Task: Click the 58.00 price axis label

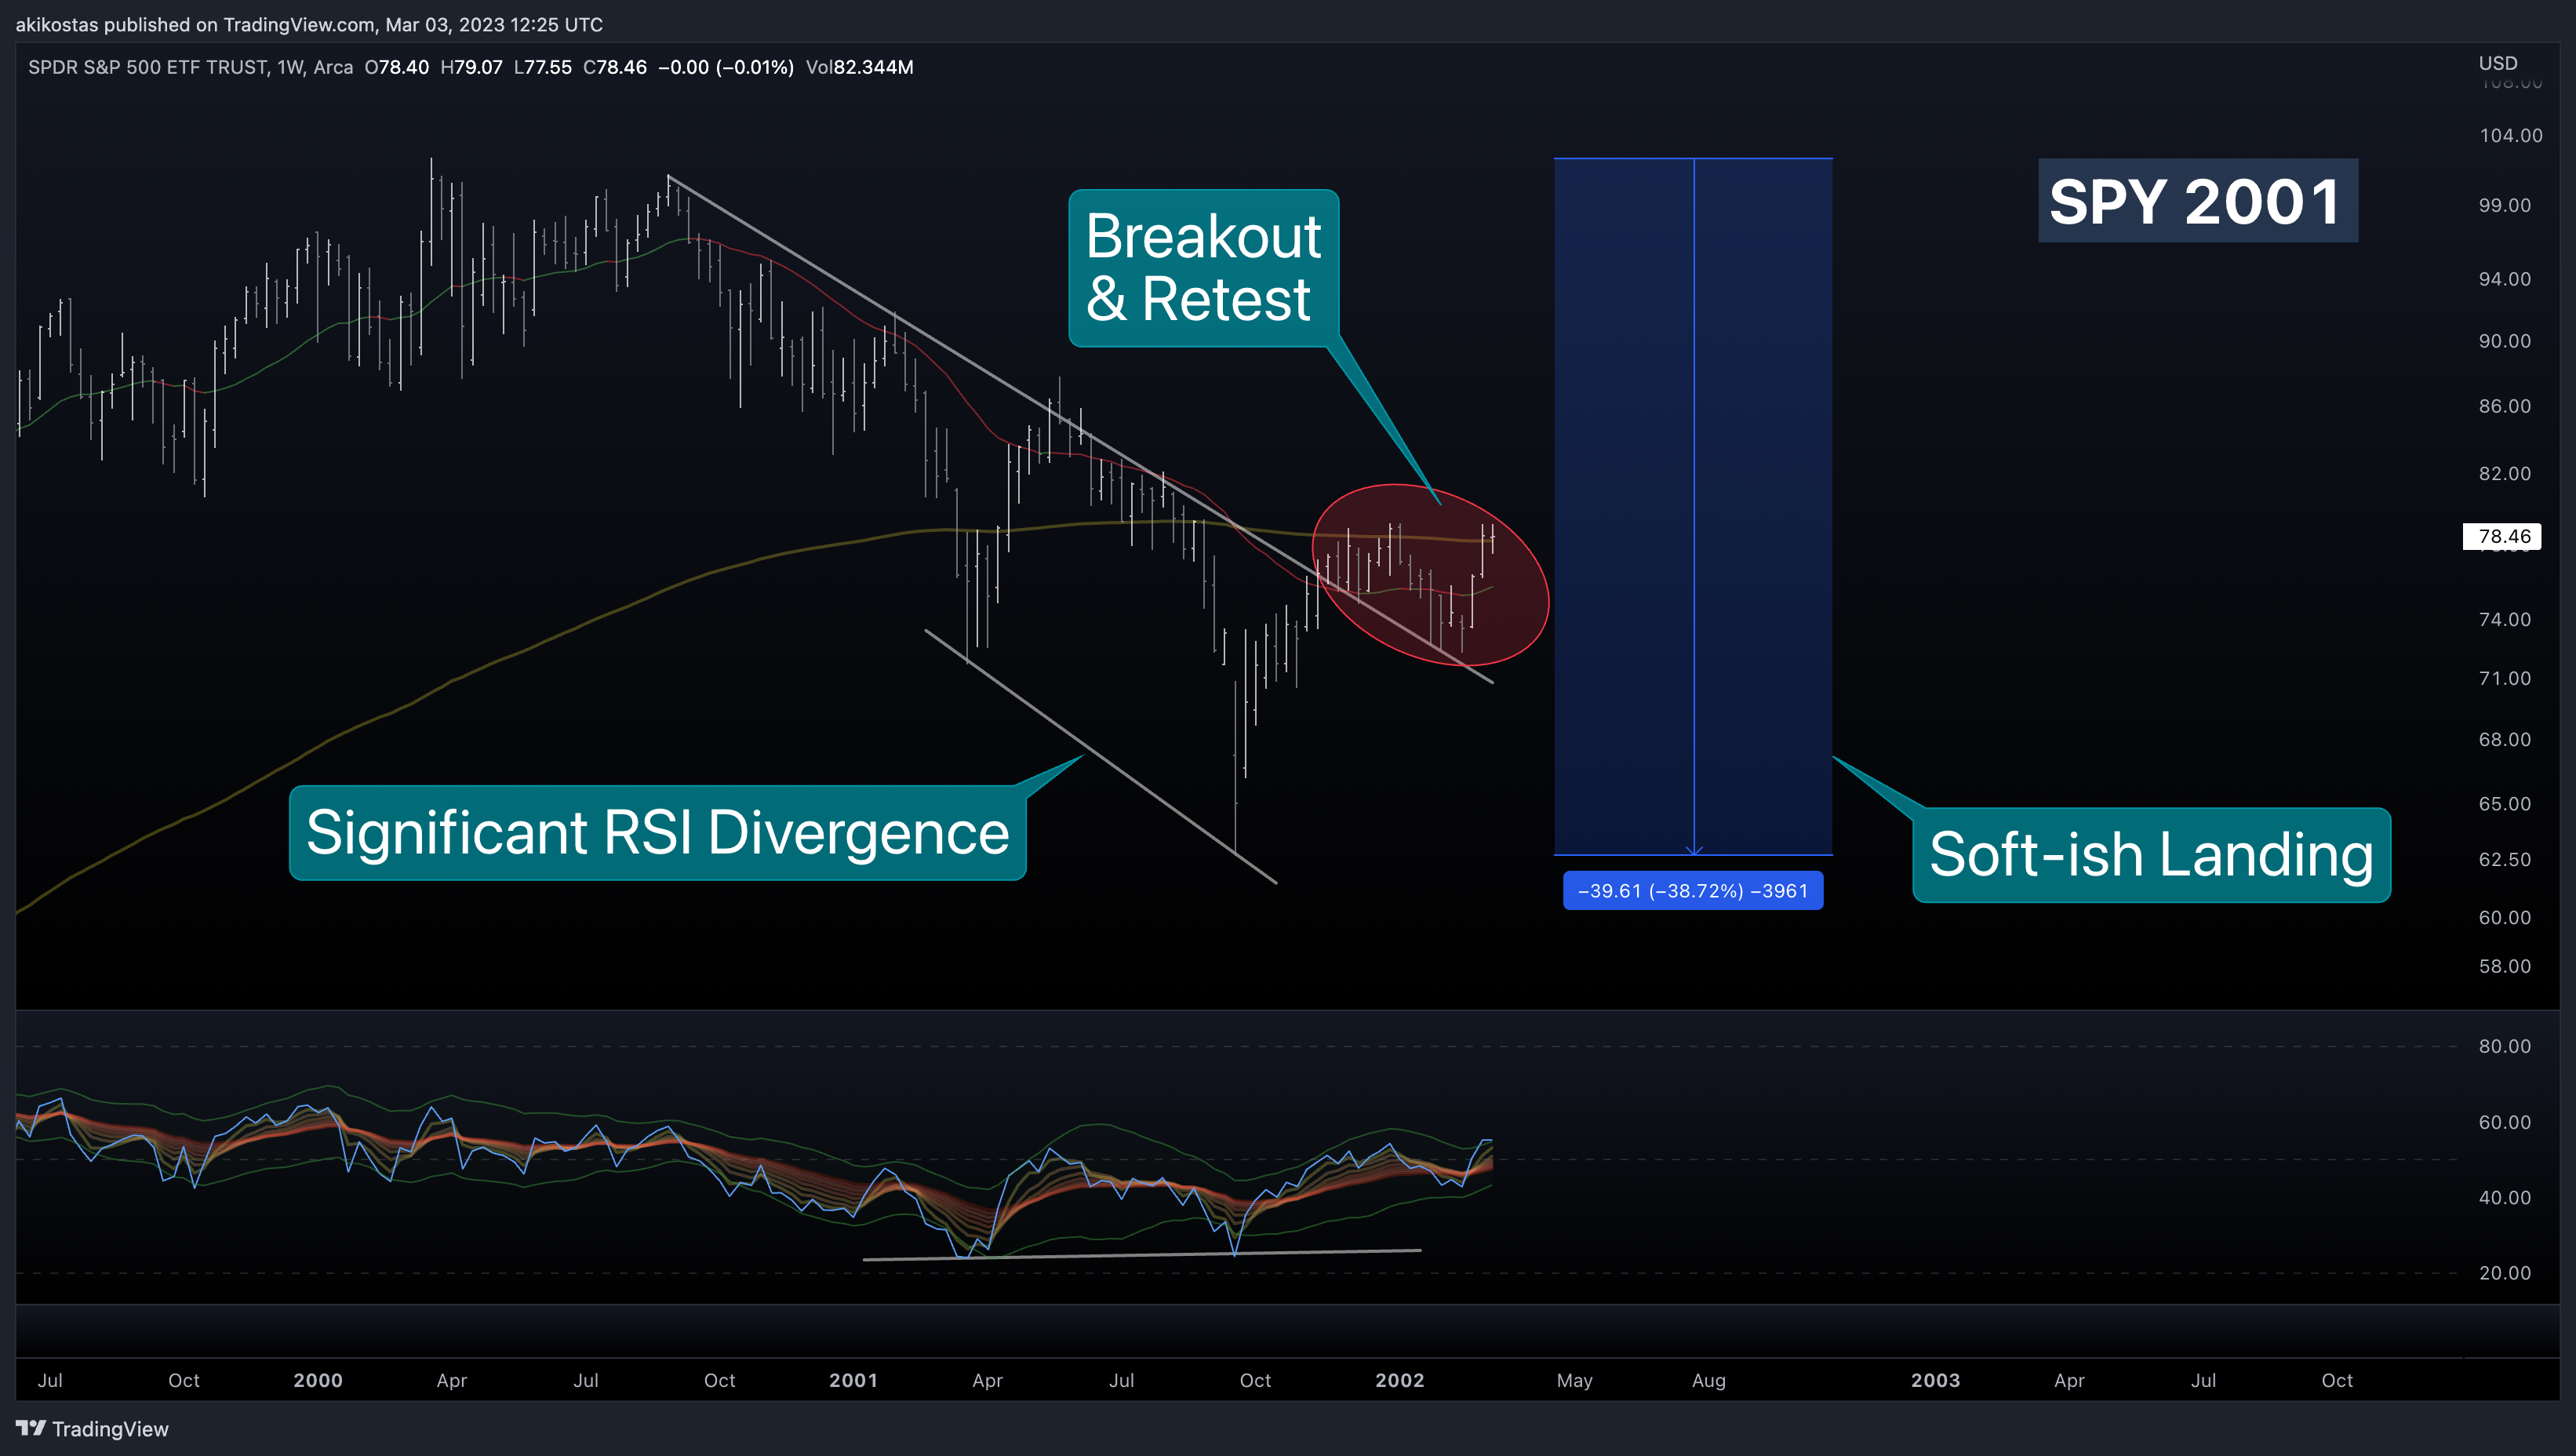Action: point(2504,966)
